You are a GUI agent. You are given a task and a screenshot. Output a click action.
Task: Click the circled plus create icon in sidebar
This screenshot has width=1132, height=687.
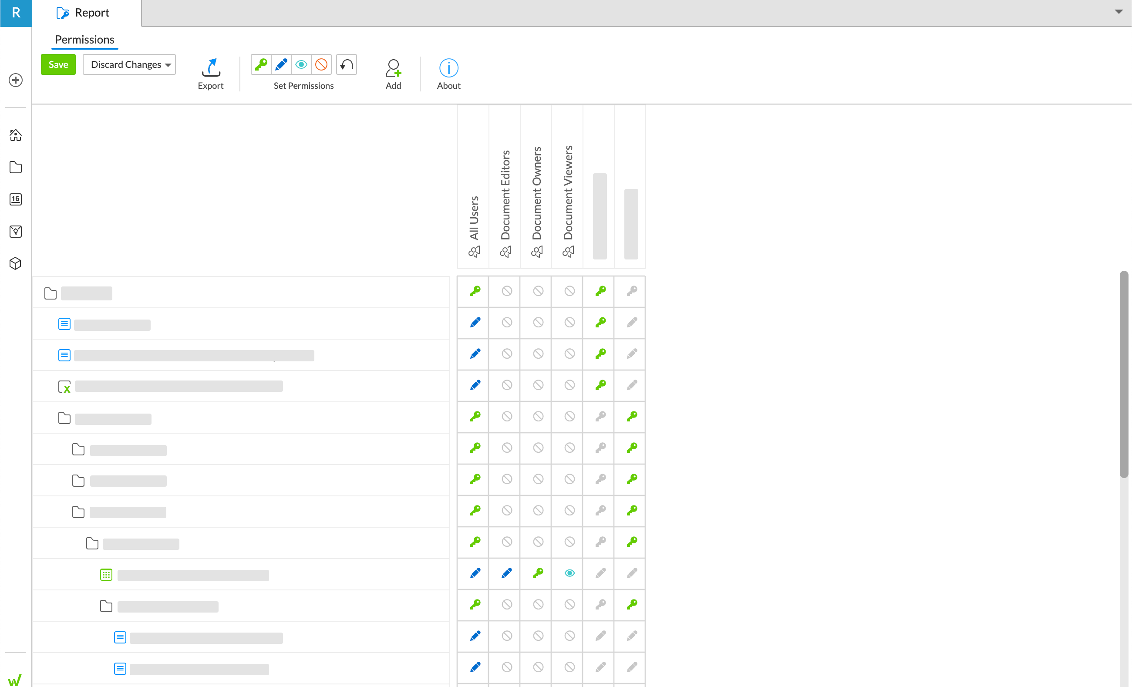[16, 80]
